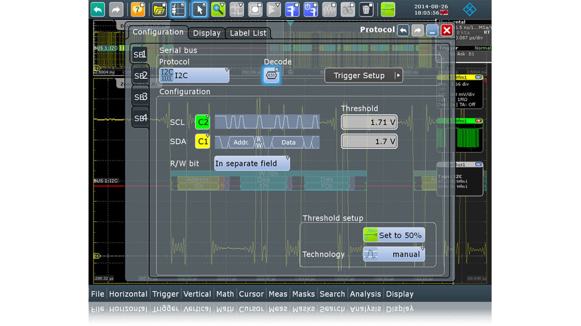581x326 pixels.
Task: Select the cursor selection tool icon
Action: [x=198, y=9]
